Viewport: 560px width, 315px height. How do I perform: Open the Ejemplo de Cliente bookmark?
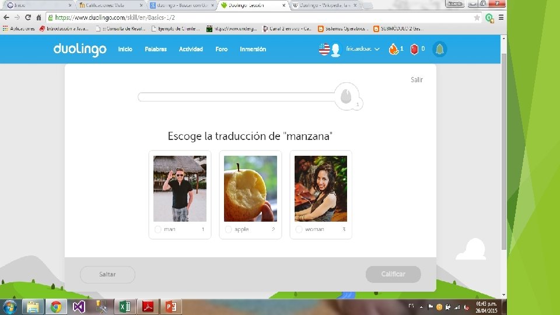[176, 29]
